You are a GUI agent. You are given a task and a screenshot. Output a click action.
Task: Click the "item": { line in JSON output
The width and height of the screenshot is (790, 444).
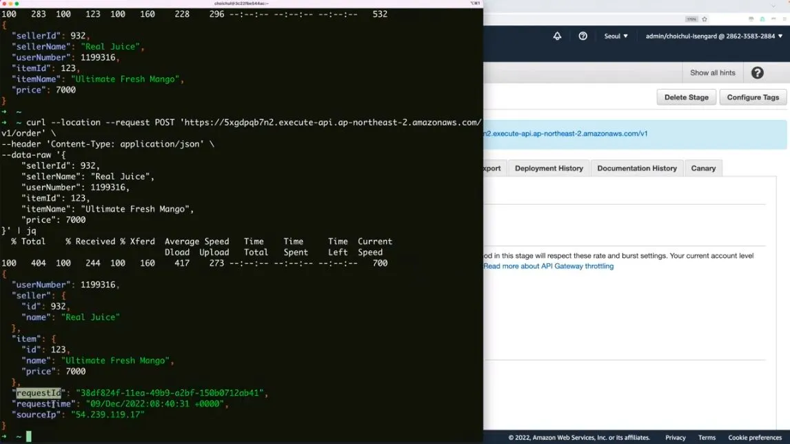pos(34,339)
